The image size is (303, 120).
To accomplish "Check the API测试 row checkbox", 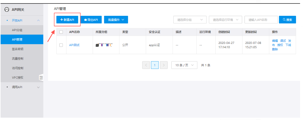I will pos(61,45).
